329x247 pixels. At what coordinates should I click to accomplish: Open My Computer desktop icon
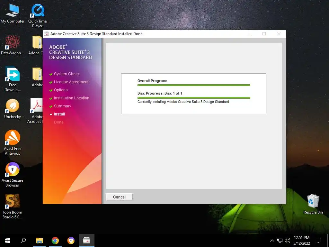13,14
